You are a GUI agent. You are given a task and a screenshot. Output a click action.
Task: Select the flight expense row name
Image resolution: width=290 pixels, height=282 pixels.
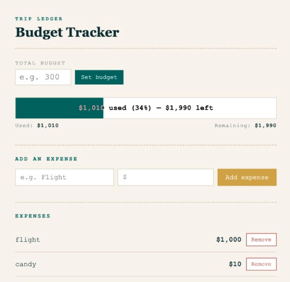click(x=28, y=240)
